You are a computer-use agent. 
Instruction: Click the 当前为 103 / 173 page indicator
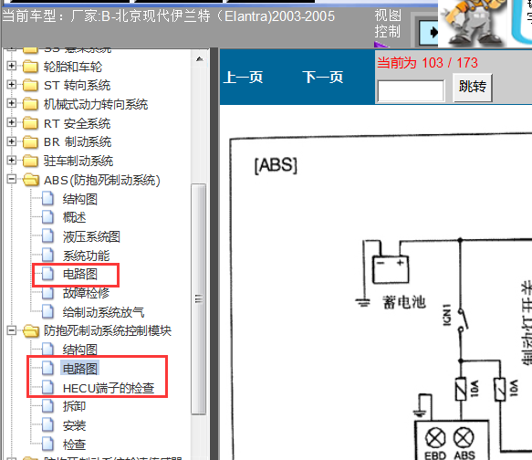(427, 63)
